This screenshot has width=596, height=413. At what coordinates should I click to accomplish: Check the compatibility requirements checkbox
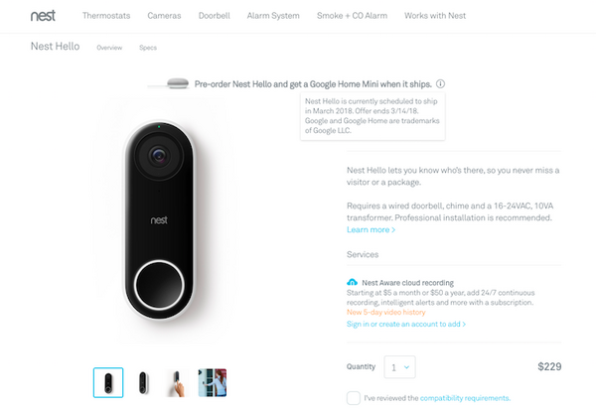(354, 398)
